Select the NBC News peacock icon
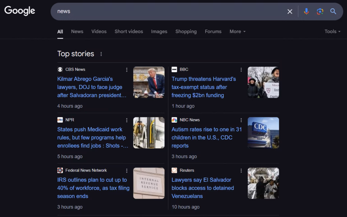Viewport: 347px width, 217px height. 174,120
